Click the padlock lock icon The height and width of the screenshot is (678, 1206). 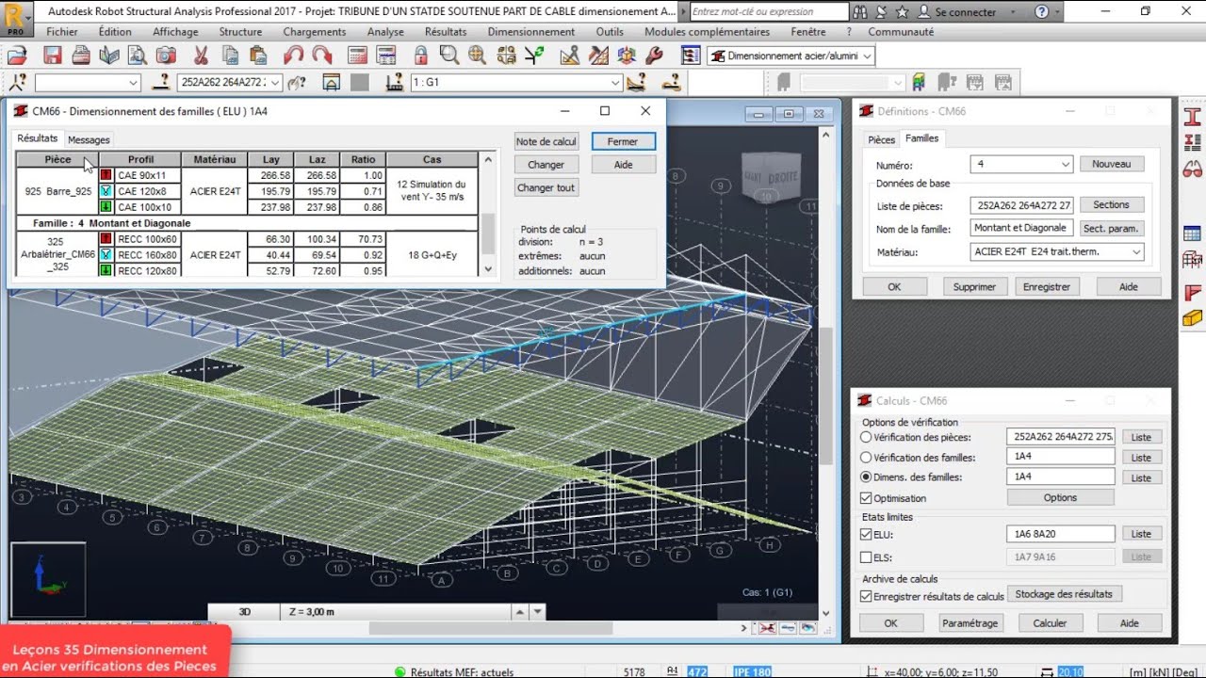(421, 56)
